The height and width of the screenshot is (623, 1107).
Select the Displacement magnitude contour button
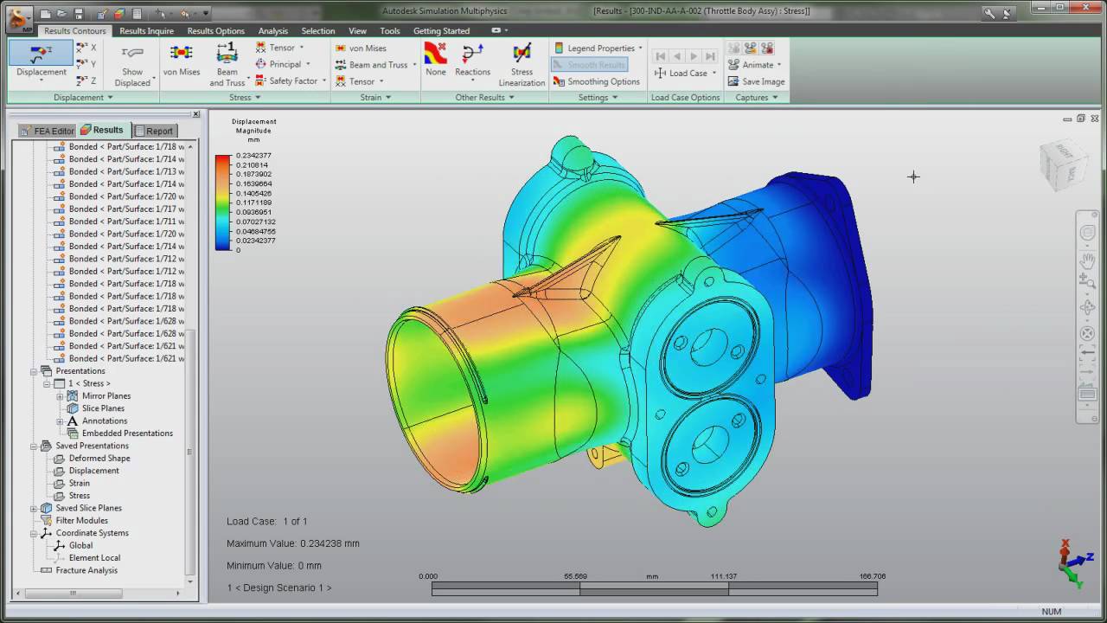coord(41,61)
